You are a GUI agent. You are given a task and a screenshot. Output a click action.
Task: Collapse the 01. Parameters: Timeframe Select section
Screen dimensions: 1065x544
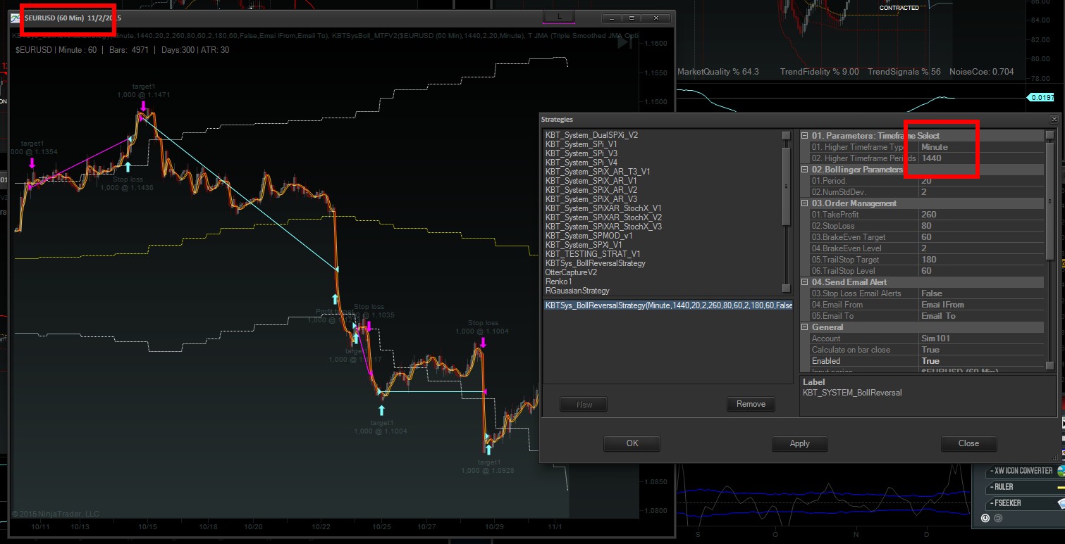click(806, 136)
